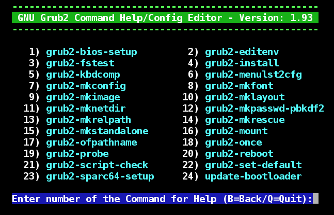This screenshot has width=334, height=215.
Task: Choose the grub2-editenv command entry
Action: point(242,52)
